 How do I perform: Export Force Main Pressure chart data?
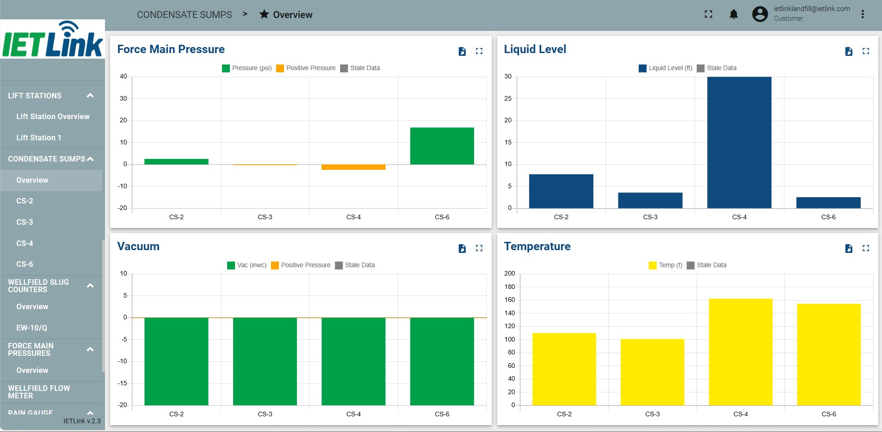coord(462,51)
